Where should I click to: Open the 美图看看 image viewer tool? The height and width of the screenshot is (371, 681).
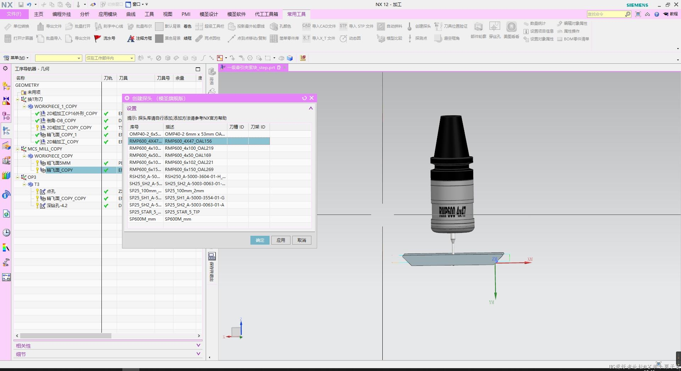(x=511, y=30)
